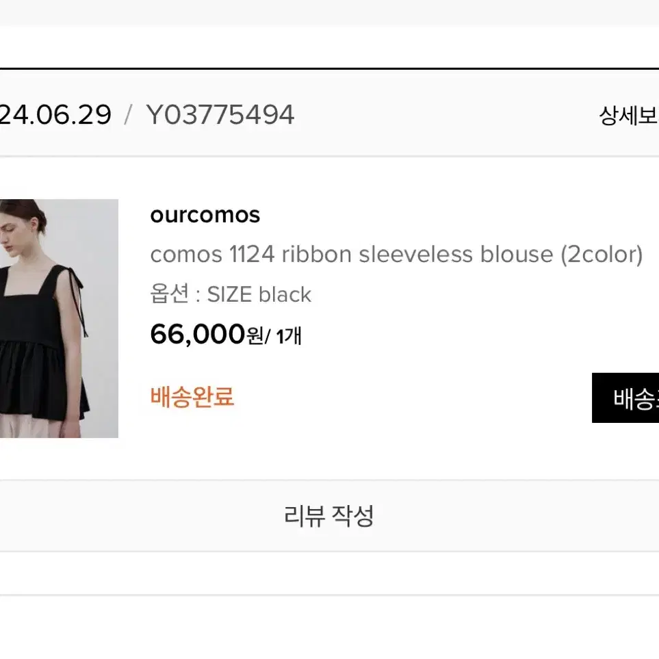Click the gray bar at page top
Image resolution: width=659 pixels, height=659 pixels.
(329, 12)
